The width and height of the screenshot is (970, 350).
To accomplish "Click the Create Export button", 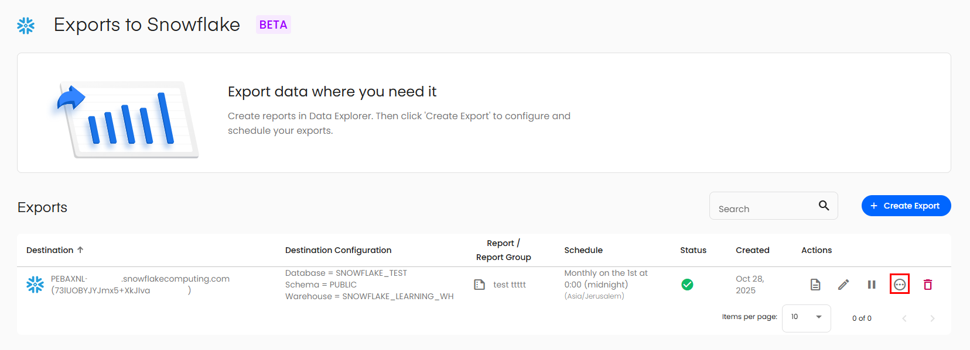I will [906, 206].
